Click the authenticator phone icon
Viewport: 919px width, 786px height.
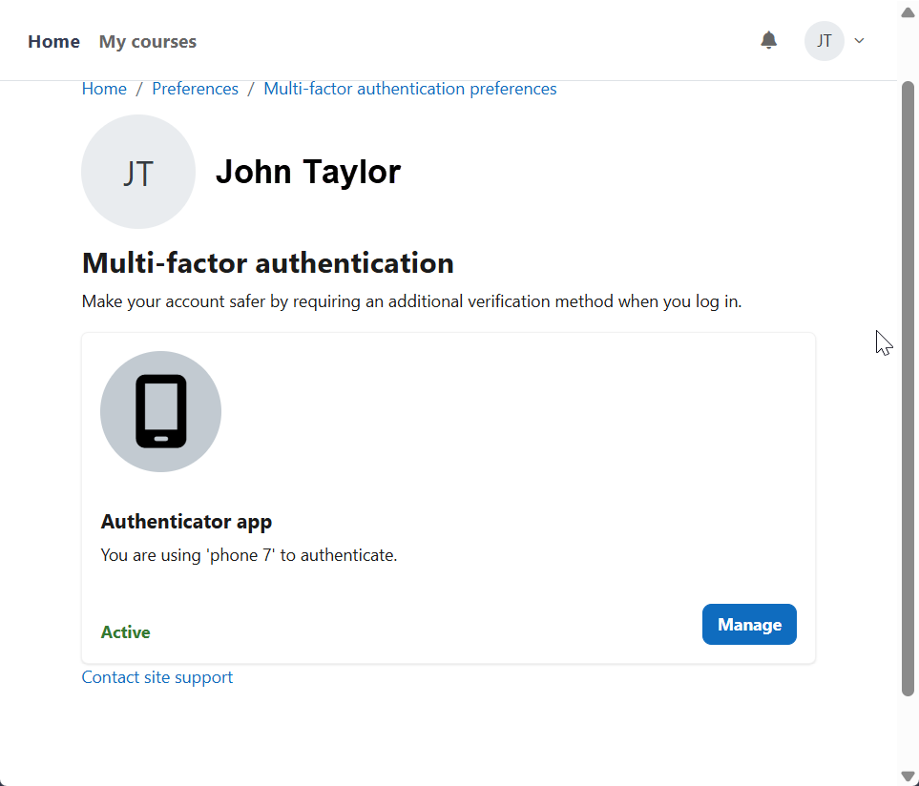tap(160, 411)
